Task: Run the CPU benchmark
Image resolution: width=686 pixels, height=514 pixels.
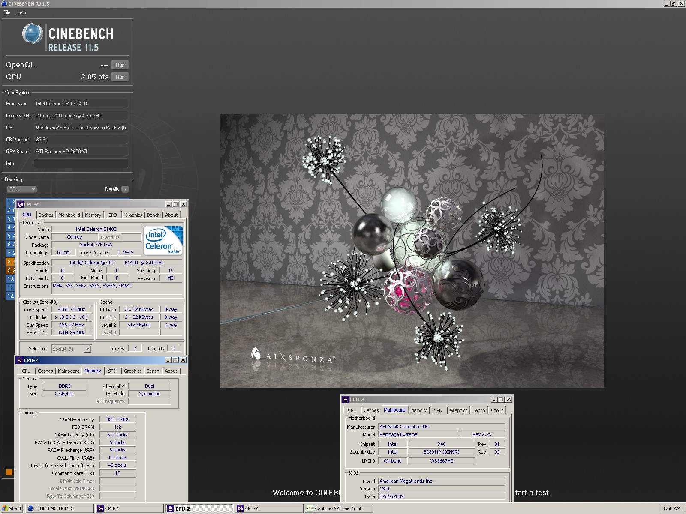Action: [120, 77]
